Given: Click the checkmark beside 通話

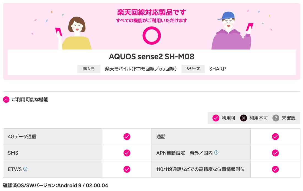Looking at the screenshot, I should pyautogui.click(x=275, y=136).
